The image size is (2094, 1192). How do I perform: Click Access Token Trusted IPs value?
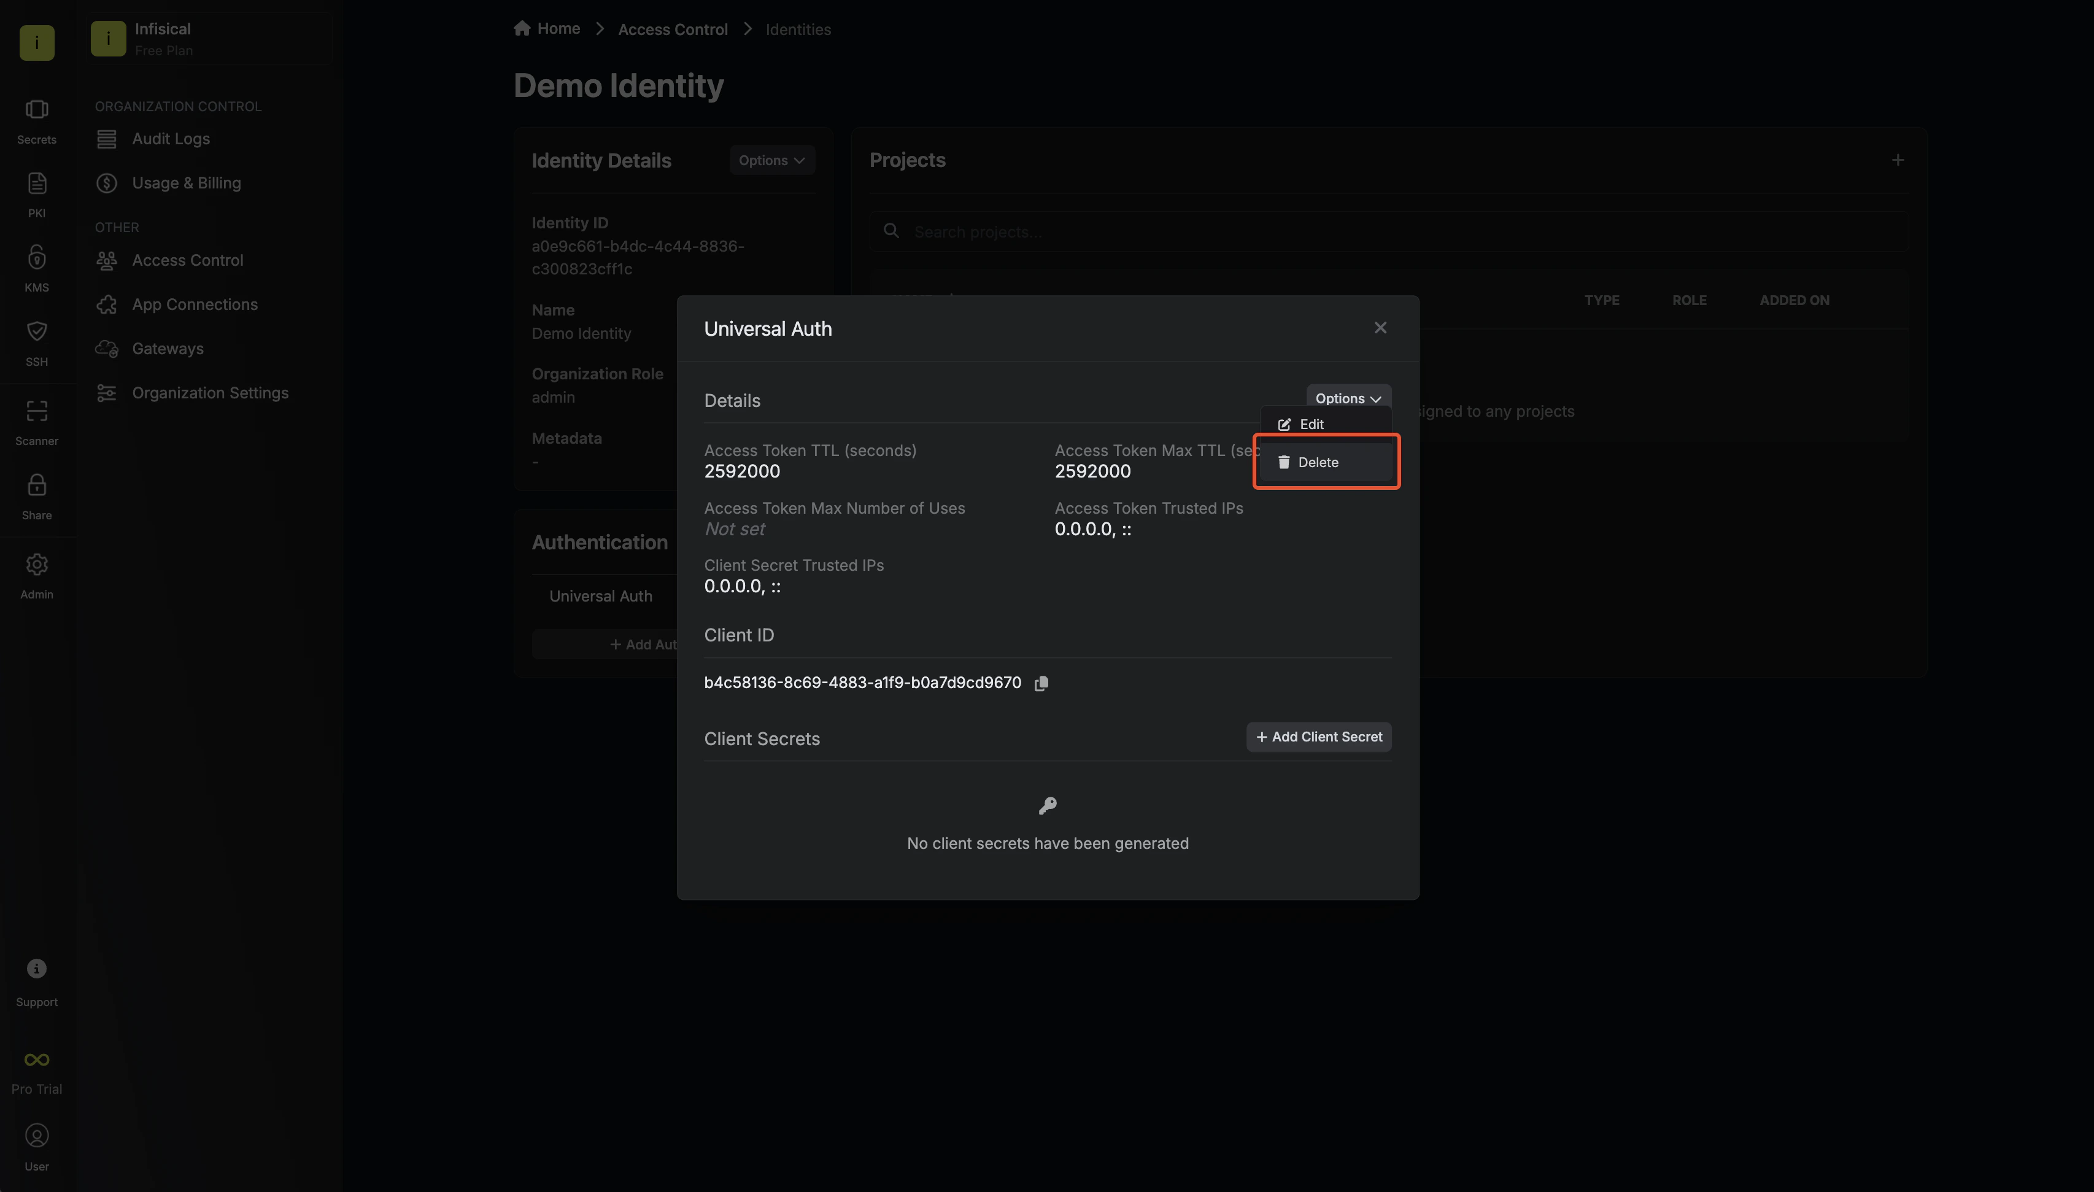1092,530
